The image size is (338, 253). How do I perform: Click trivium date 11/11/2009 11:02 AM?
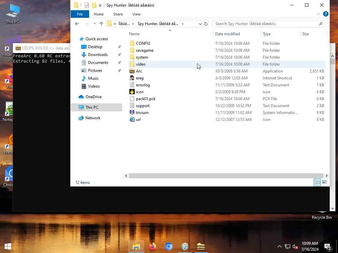tap(233, 113)
